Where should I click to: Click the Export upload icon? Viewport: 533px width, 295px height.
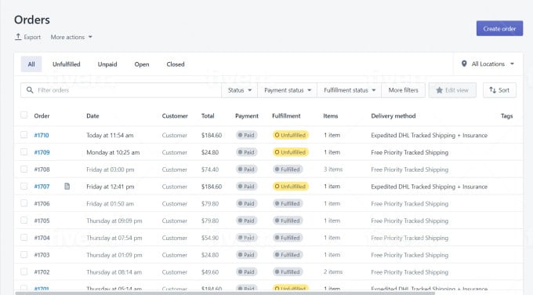coord(18,36)
